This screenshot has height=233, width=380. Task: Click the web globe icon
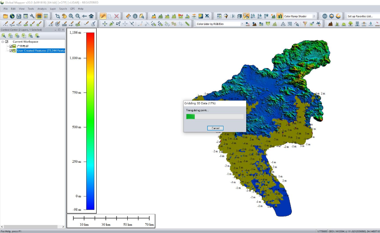(325, 16)
